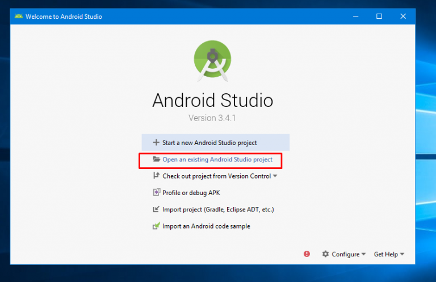Maximize the Welcome to Android Studio window
Image resolution: width=436 pixels, height=282 pixels.
point(379,16)
